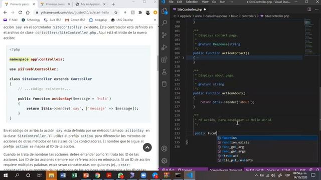Image resolution: width=321 pixels, height=180 pixels.
Task: Bookmark this page with the star
Action: click(116, 12)
